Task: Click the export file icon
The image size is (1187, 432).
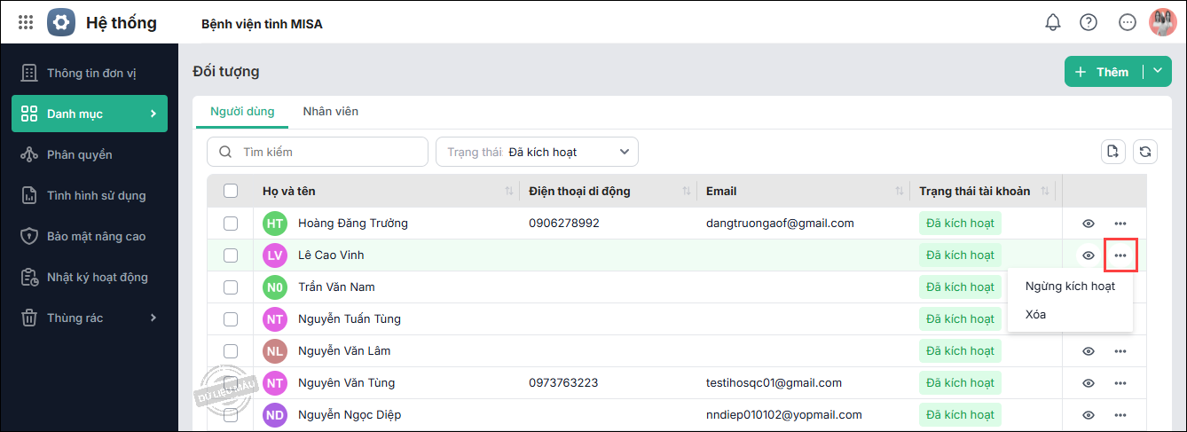Action: (1113, 152)
